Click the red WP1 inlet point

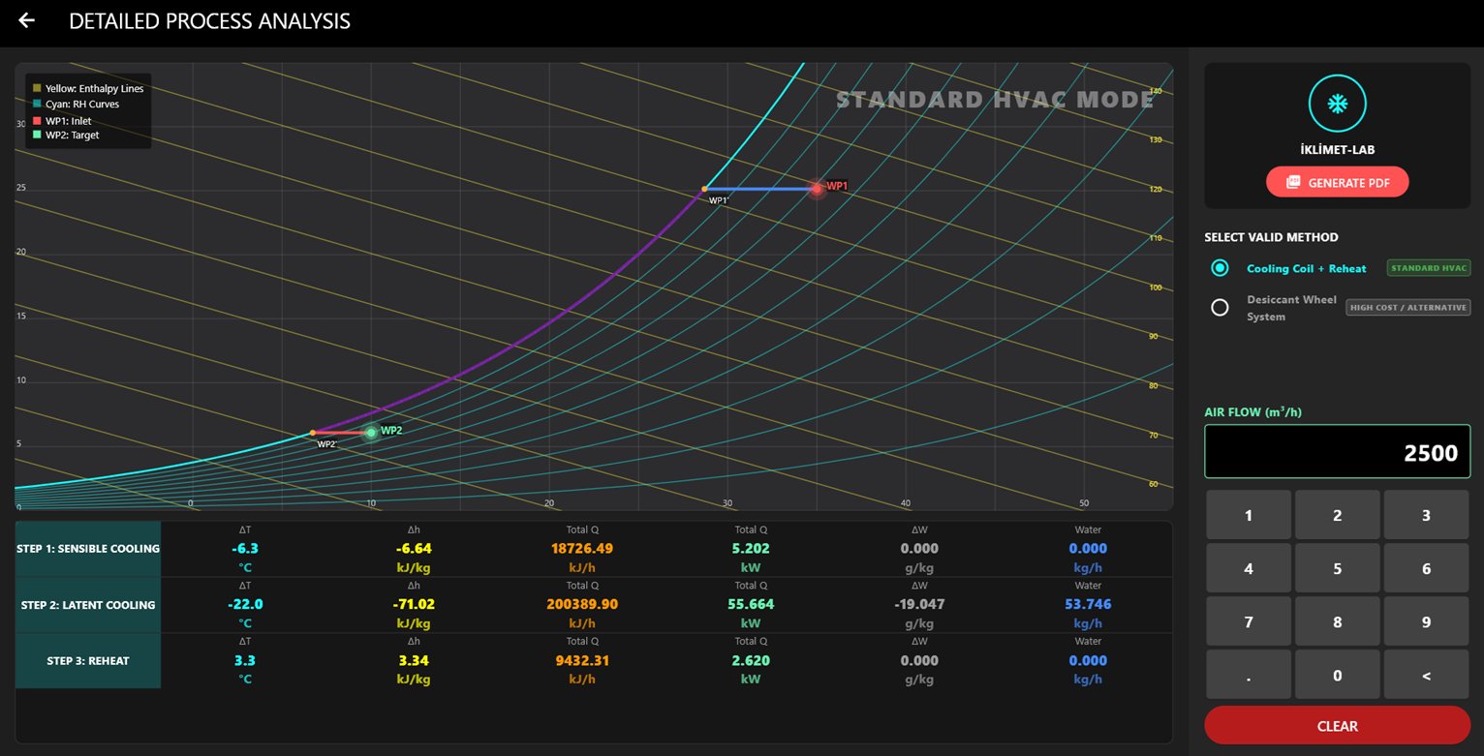(x=816, y=189)
